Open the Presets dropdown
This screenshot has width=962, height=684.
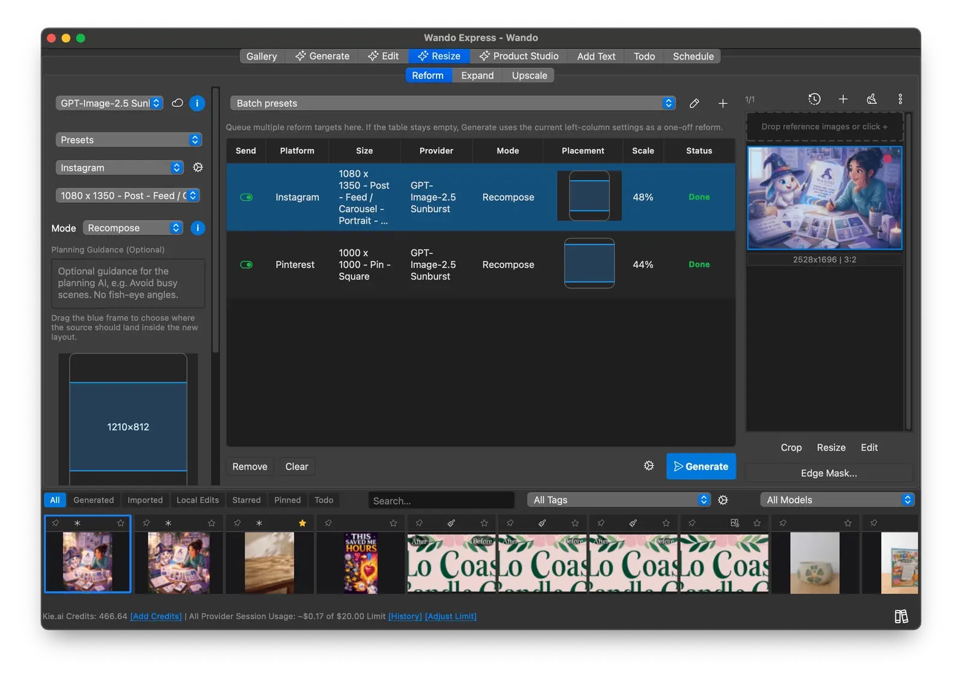[x=129, y=139]
